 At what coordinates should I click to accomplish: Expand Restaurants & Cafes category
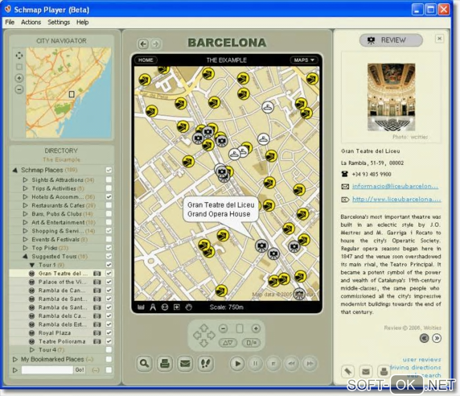tap(25, 205)
